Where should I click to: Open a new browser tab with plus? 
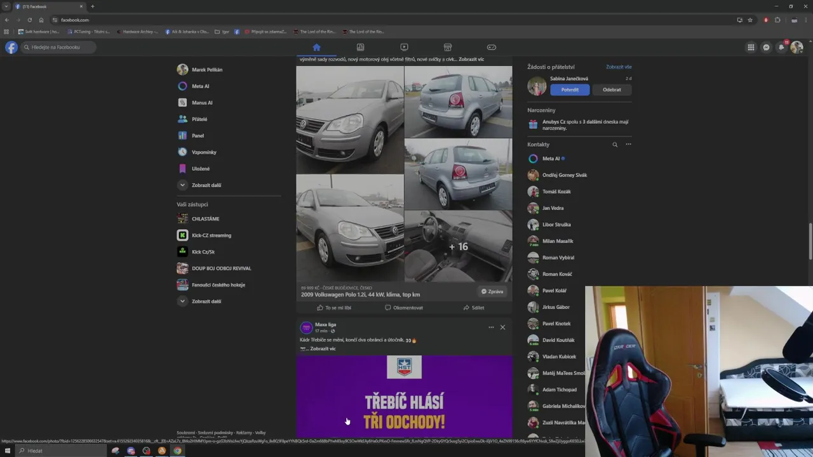pyautogui.click(x=92, y=6)
